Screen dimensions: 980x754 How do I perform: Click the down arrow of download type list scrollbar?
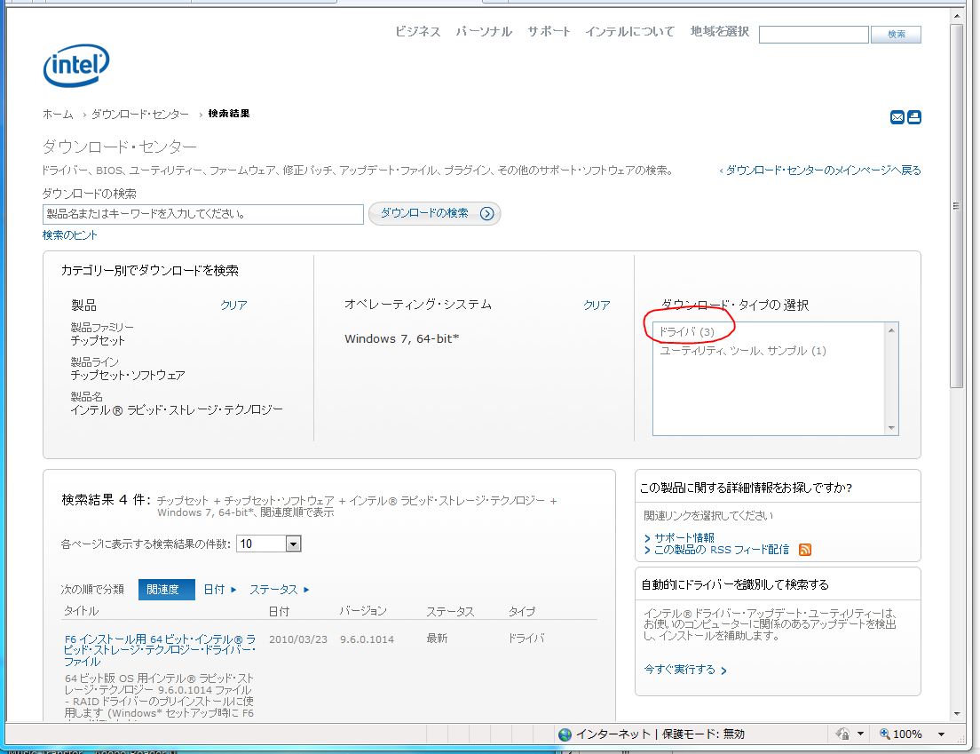point(891,428)
